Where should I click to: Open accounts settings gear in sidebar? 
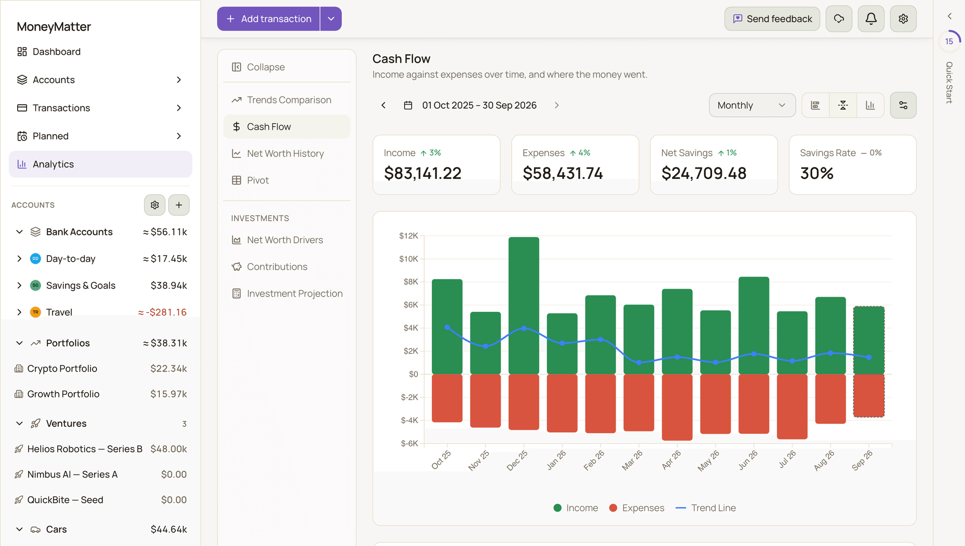click(155, 205)
